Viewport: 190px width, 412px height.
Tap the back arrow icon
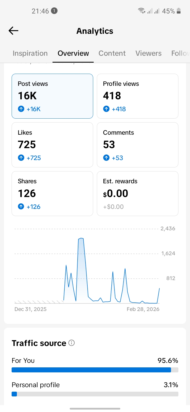coord(13,31)
